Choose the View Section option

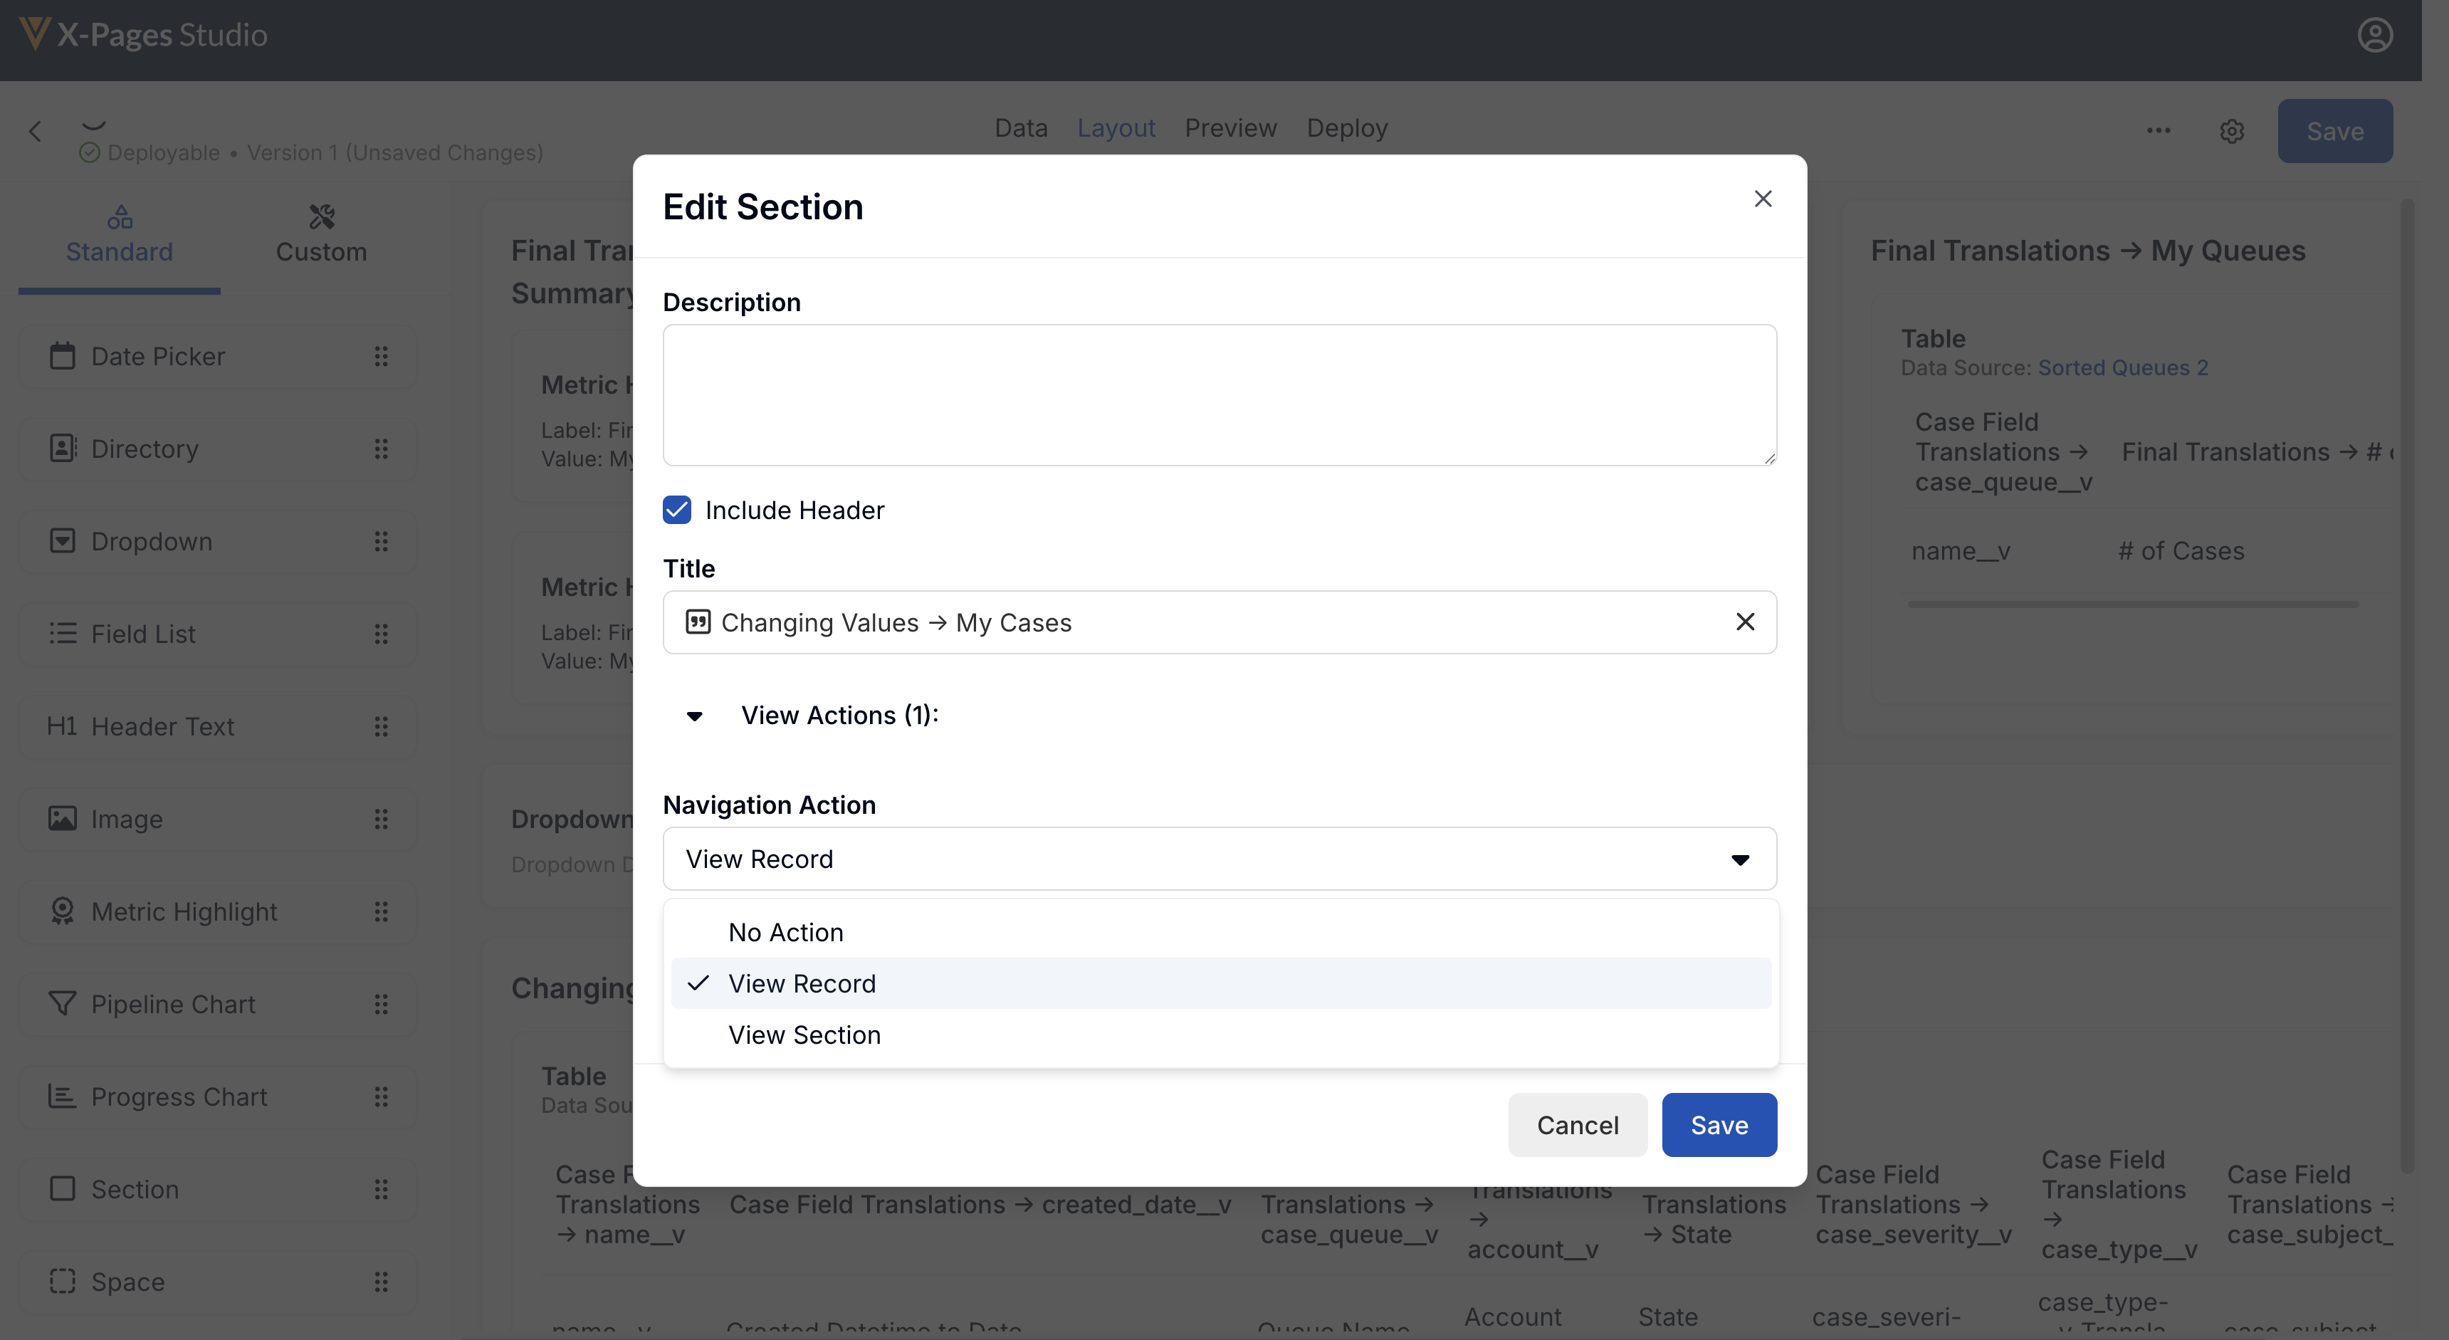[804, 1035]
